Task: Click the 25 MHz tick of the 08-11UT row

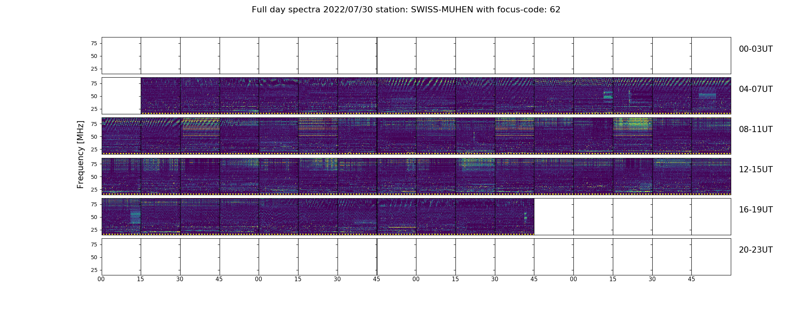Action: click(x=94, y=149)
